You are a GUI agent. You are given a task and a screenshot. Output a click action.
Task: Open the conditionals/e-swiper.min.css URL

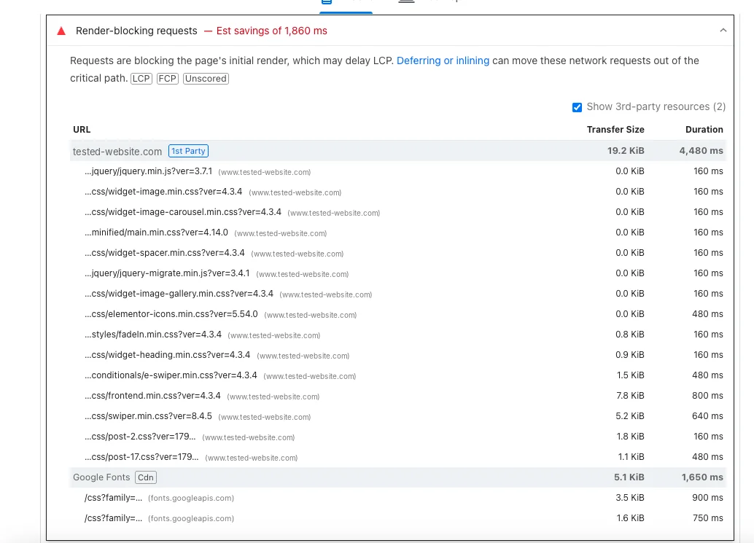click(171, 375)
